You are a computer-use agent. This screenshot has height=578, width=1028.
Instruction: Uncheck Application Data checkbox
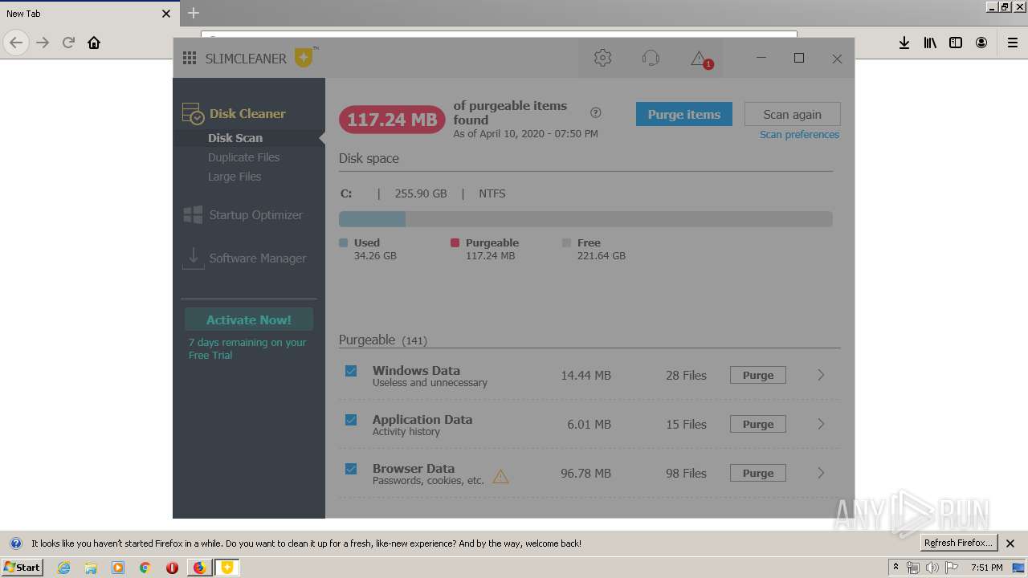(x=351, y=420)
